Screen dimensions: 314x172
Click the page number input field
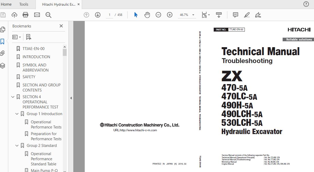pos(110,15)
